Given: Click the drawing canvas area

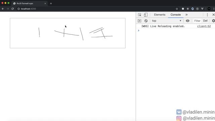Looking at the screenshot, I should click(68, 33).
